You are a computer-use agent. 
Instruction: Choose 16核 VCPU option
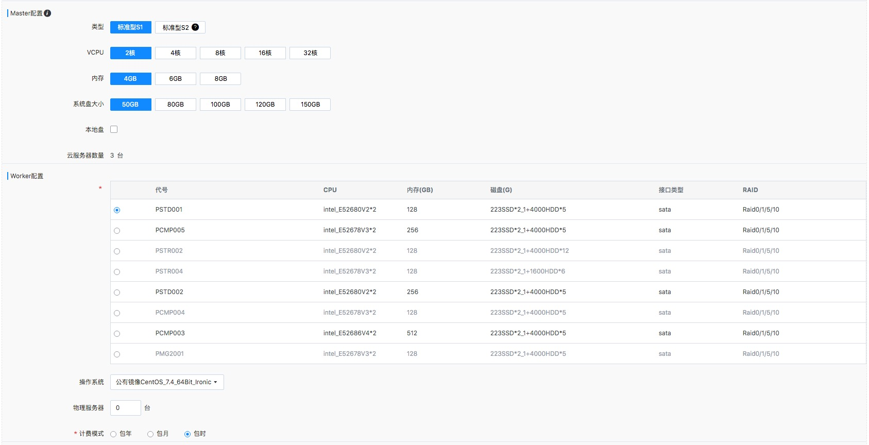pos(265,53)
